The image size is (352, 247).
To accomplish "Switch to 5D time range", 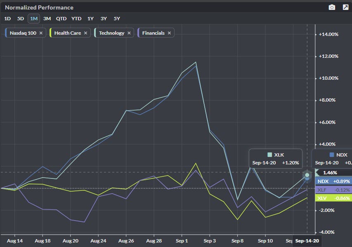I will [x=21, y=18].
